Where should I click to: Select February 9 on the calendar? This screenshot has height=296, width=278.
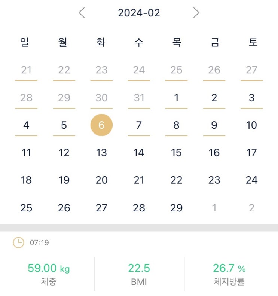click(214, 125)
